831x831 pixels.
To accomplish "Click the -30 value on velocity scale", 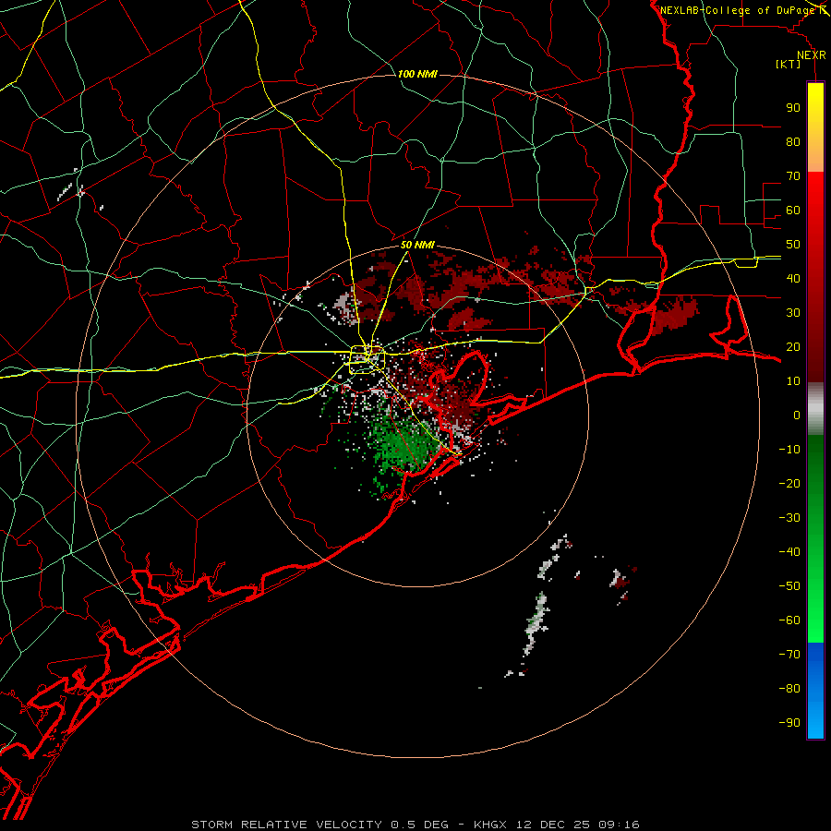I will pos(789,518).
